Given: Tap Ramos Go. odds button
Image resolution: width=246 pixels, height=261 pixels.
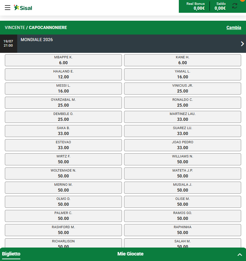Looking at the screenshot, I should point(183,216).
